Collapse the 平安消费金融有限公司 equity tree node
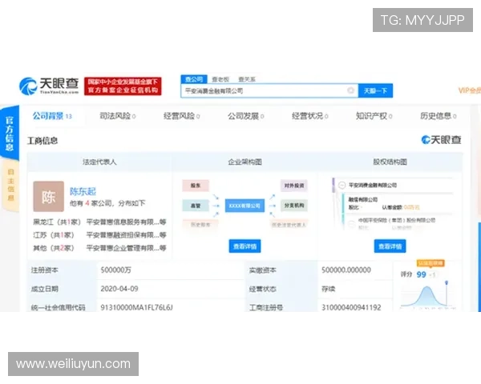 [342, 186]
